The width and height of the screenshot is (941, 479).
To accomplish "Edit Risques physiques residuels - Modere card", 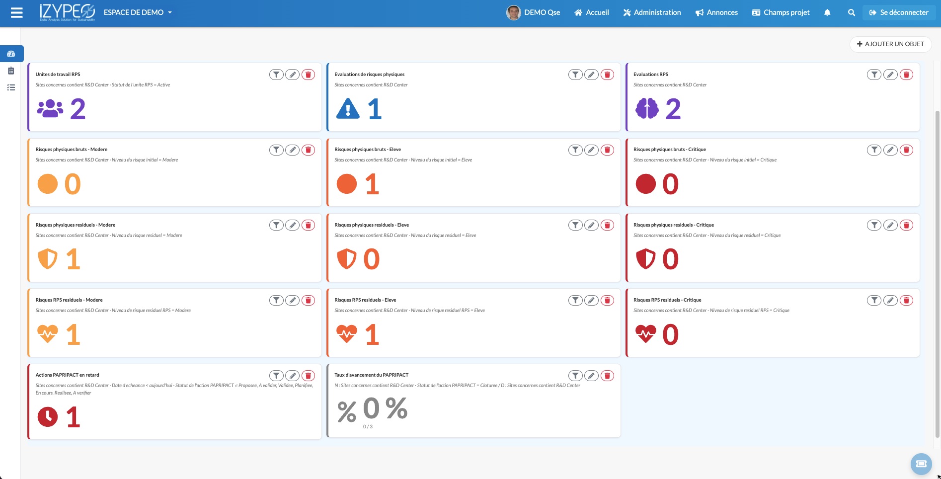I will 293,225.
